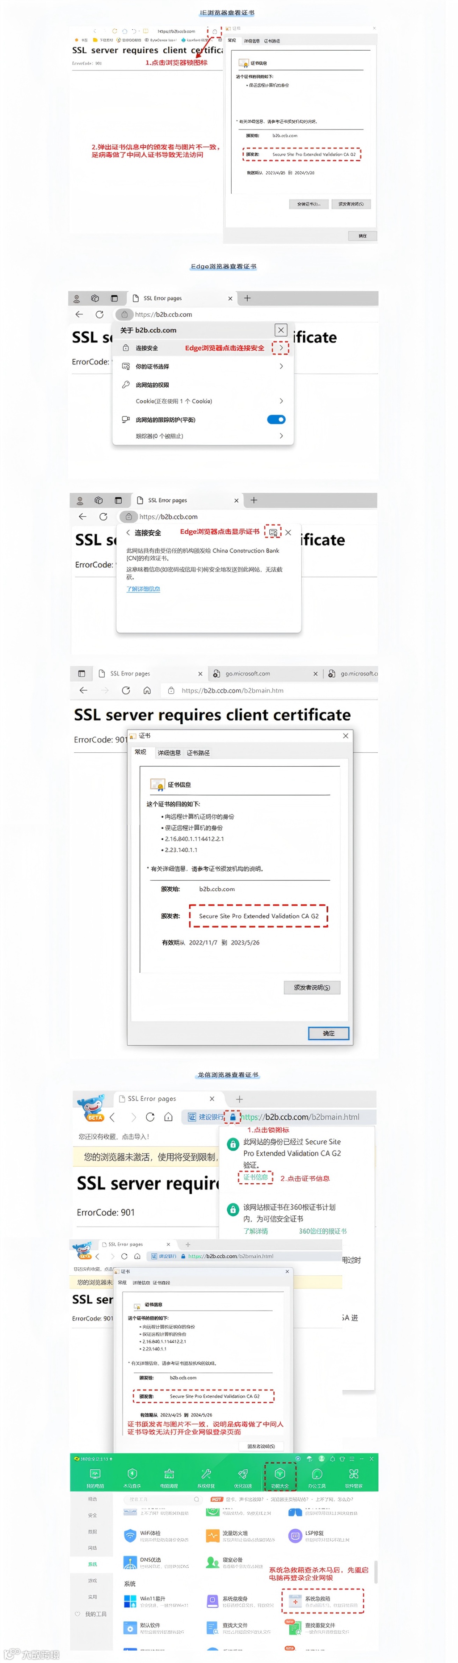The height and width of the screenshot is (1663, 458).
Task: Expand the Cookie usage row chevron
Action: pos(281,401)
